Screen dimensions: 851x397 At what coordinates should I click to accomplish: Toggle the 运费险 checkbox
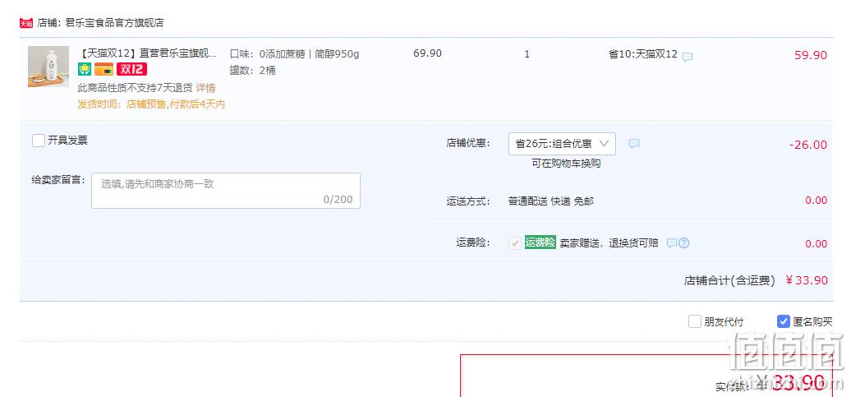pyautogui.click(x=515, y=242)
